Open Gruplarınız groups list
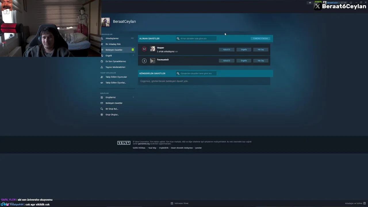This screenshot has width=368, height=207. coord(110,97)
